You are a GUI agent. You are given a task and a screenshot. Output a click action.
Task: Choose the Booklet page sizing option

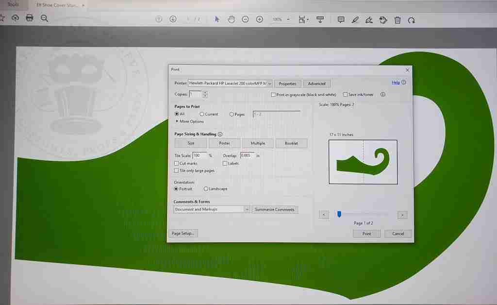291,143
